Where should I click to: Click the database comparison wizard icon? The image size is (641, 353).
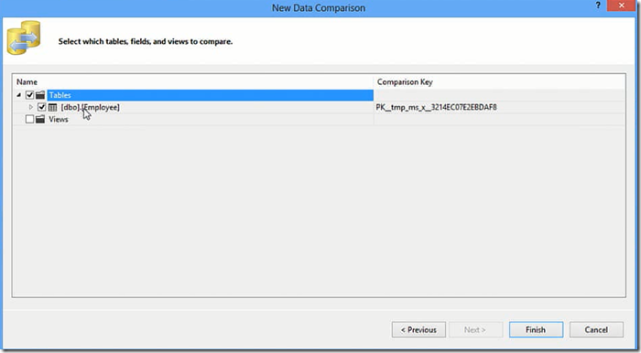(x=24, y=38)
